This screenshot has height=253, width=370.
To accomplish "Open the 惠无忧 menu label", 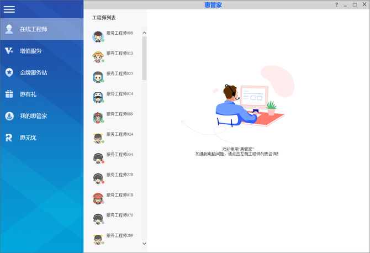I will tap(28, 138).
